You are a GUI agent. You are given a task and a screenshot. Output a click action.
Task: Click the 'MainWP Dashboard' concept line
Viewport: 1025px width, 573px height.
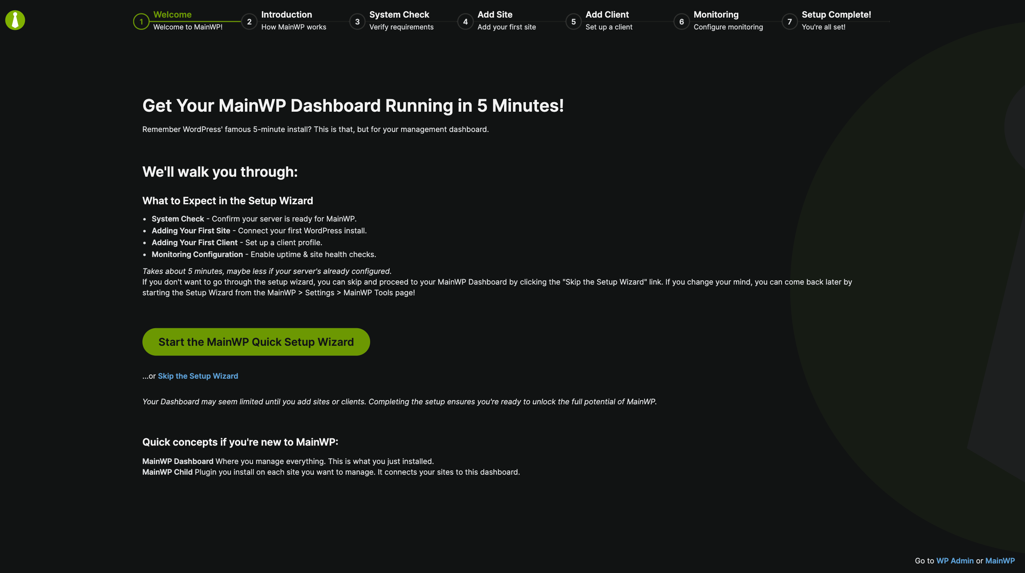click(x=288, y=461)
